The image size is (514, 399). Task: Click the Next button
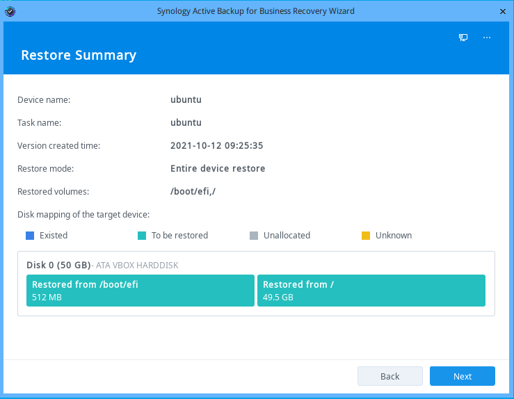462,376
